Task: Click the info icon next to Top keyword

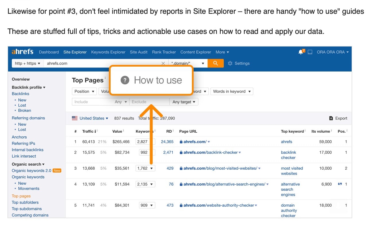Action: click(x=305, y=131)
